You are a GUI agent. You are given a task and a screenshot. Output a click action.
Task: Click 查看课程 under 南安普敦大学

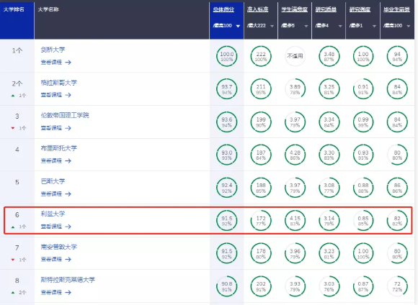(51, 259)
